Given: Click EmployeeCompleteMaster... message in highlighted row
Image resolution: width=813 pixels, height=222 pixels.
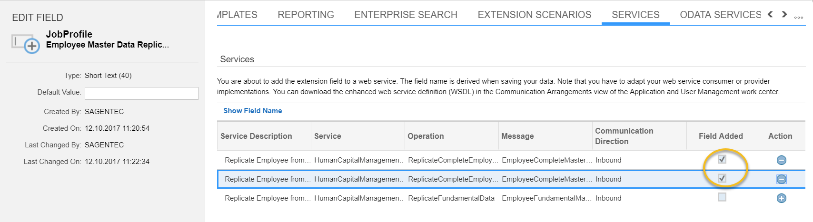Looking at the screenshot, I should click(x=546, y=179).
